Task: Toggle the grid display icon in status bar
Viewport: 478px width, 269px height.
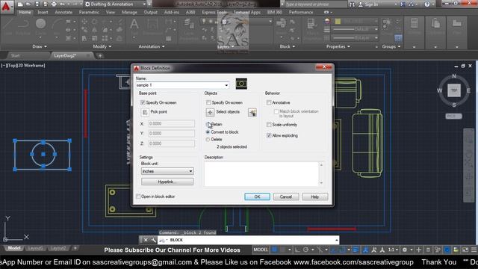Action: pyautogui.click(x=274, y=250)
